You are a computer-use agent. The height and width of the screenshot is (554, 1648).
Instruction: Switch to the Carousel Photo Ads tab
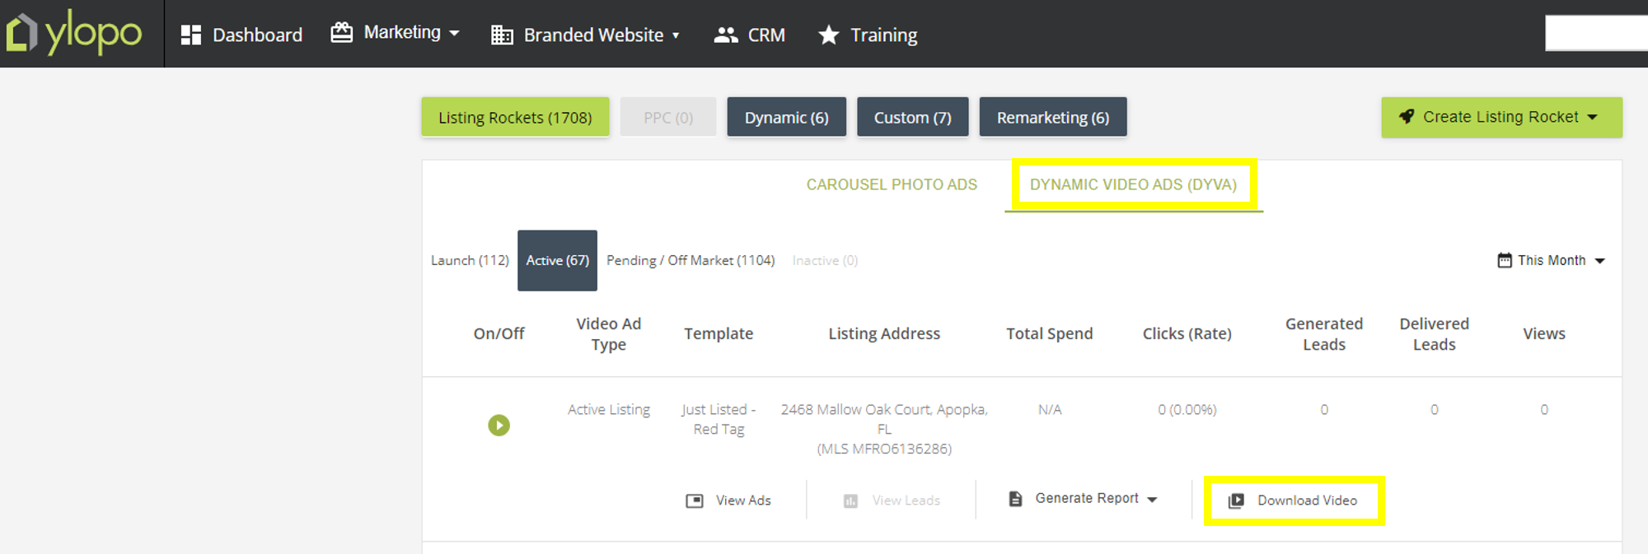click(x=892, y=184)
